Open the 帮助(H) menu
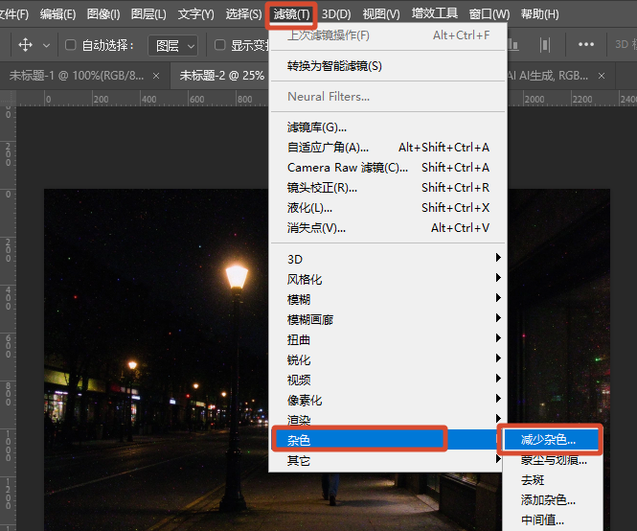Image resolution: width=637 pixels, height=531 pixels. pos(540,14)
